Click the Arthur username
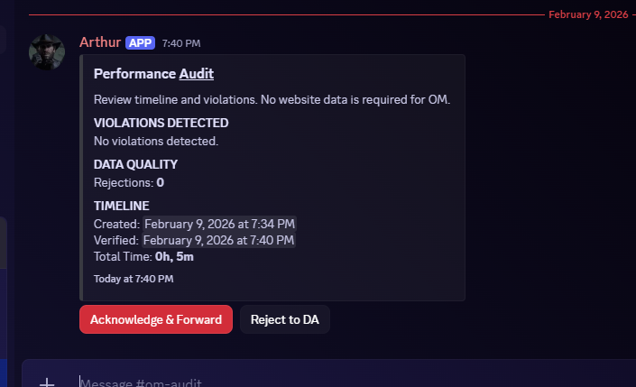Screen dimensions: 636x387 (x=100, y=42)
